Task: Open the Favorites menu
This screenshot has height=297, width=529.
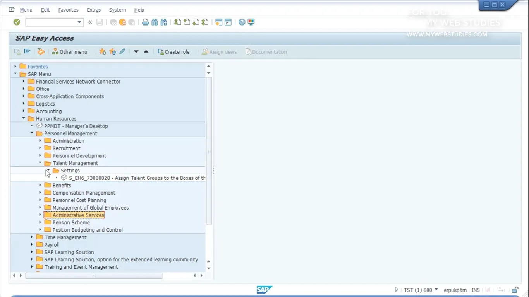Action: (68, 10)
